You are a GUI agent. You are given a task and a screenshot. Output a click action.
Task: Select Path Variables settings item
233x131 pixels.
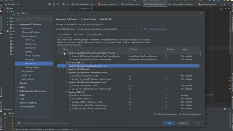tap(28, 79)
